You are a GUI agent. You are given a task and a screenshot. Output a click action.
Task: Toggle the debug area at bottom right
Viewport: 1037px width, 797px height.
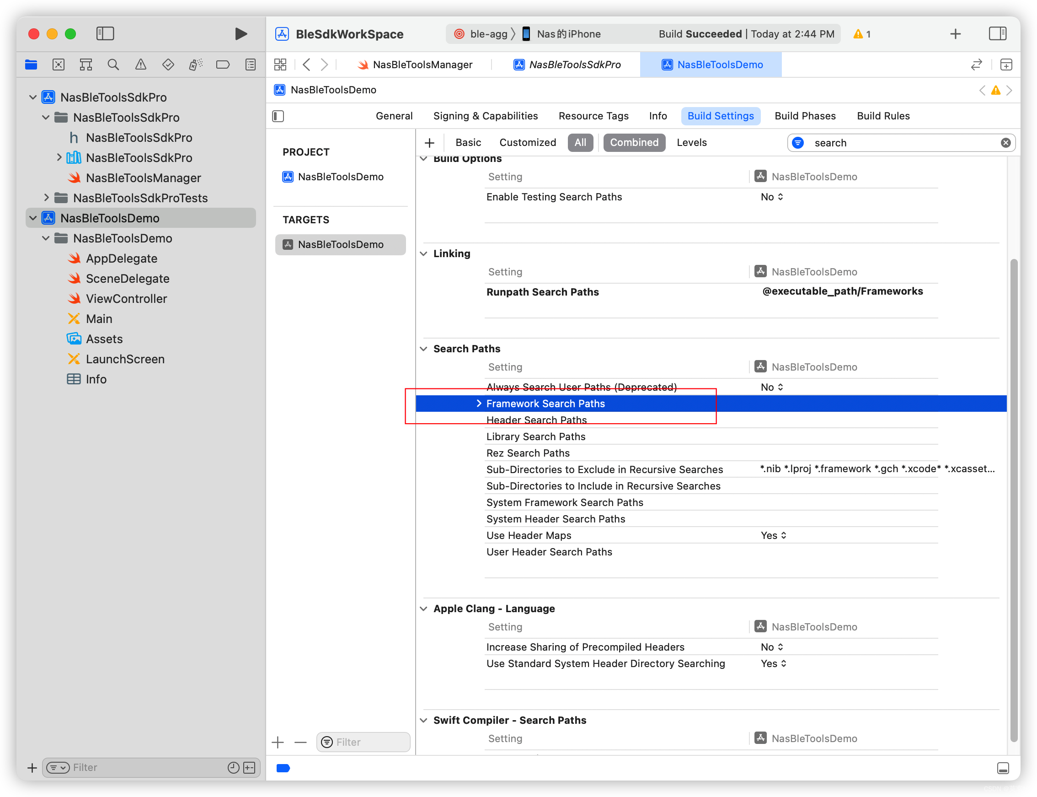click(1002, 768)
